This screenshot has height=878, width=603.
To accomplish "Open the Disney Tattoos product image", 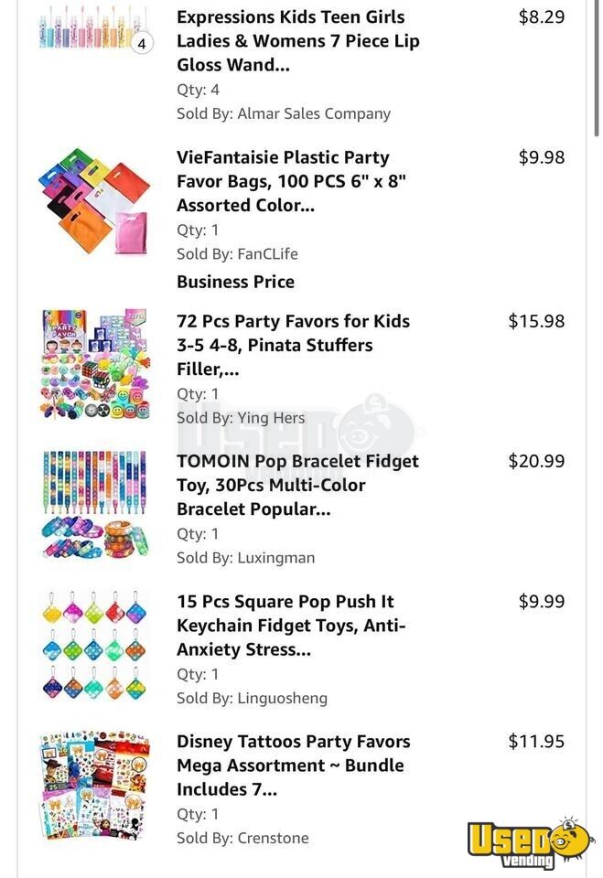I will click(x=94, y=785).
